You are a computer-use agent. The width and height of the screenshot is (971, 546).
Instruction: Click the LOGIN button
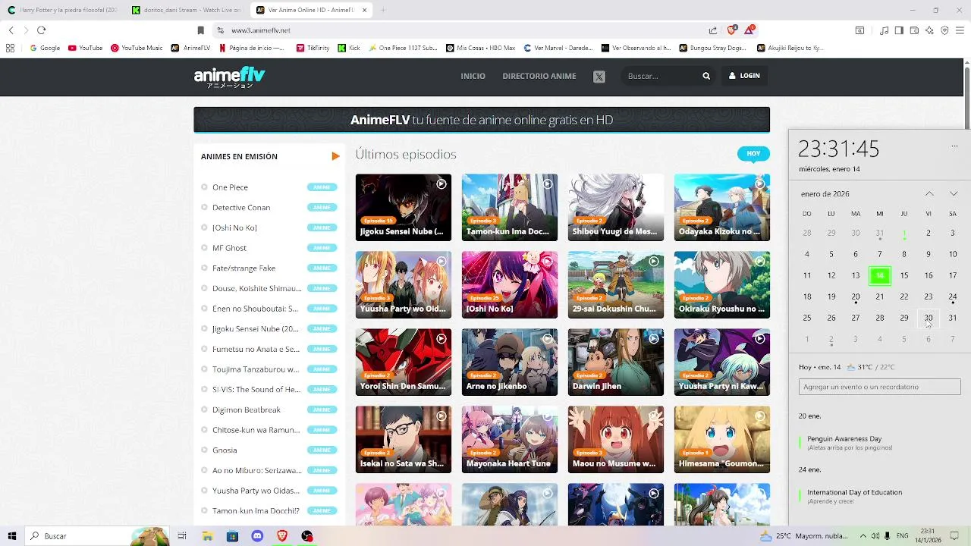click(x=744, y=76)
